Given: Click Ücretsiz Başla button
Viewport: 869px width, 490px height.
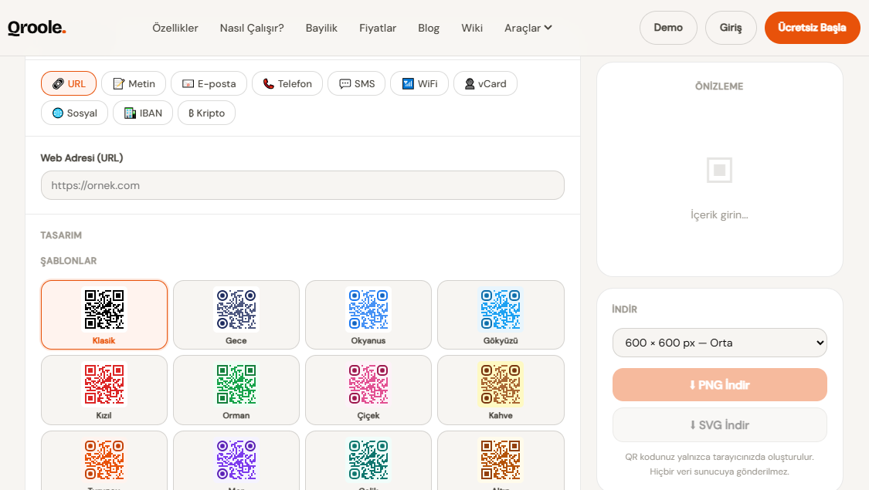Looking at the screenshot, I should tap(813, 28).
